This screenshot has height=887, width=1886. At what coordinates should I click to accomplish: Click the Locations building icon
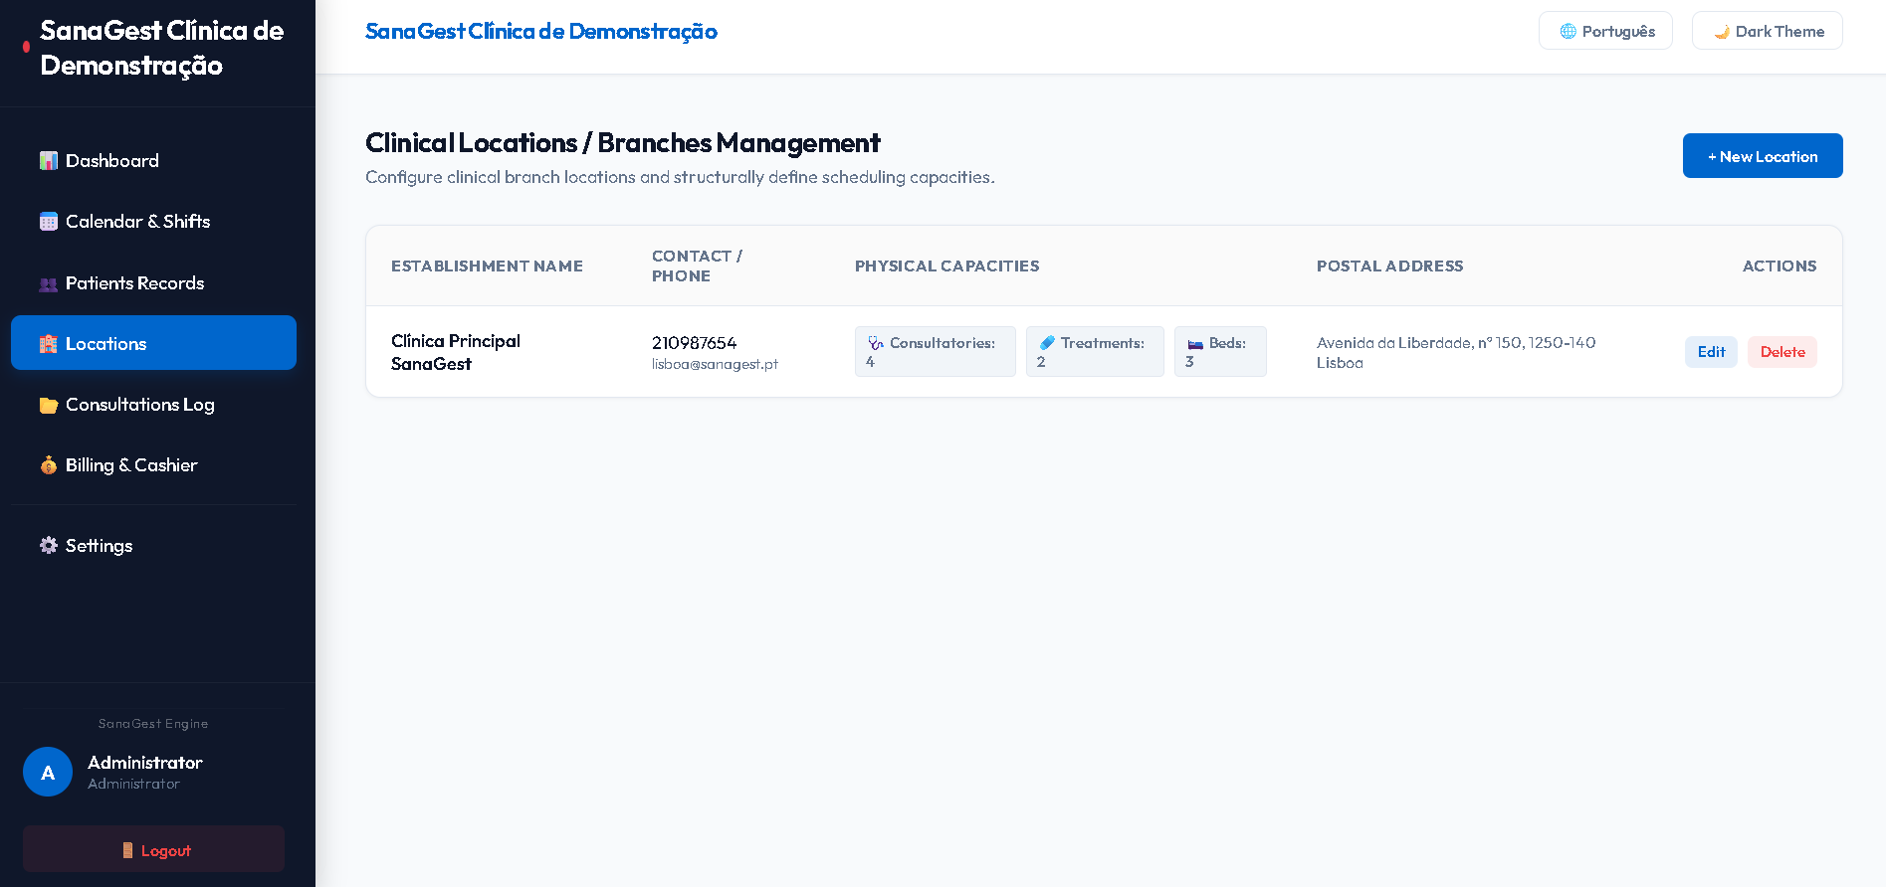48,344
